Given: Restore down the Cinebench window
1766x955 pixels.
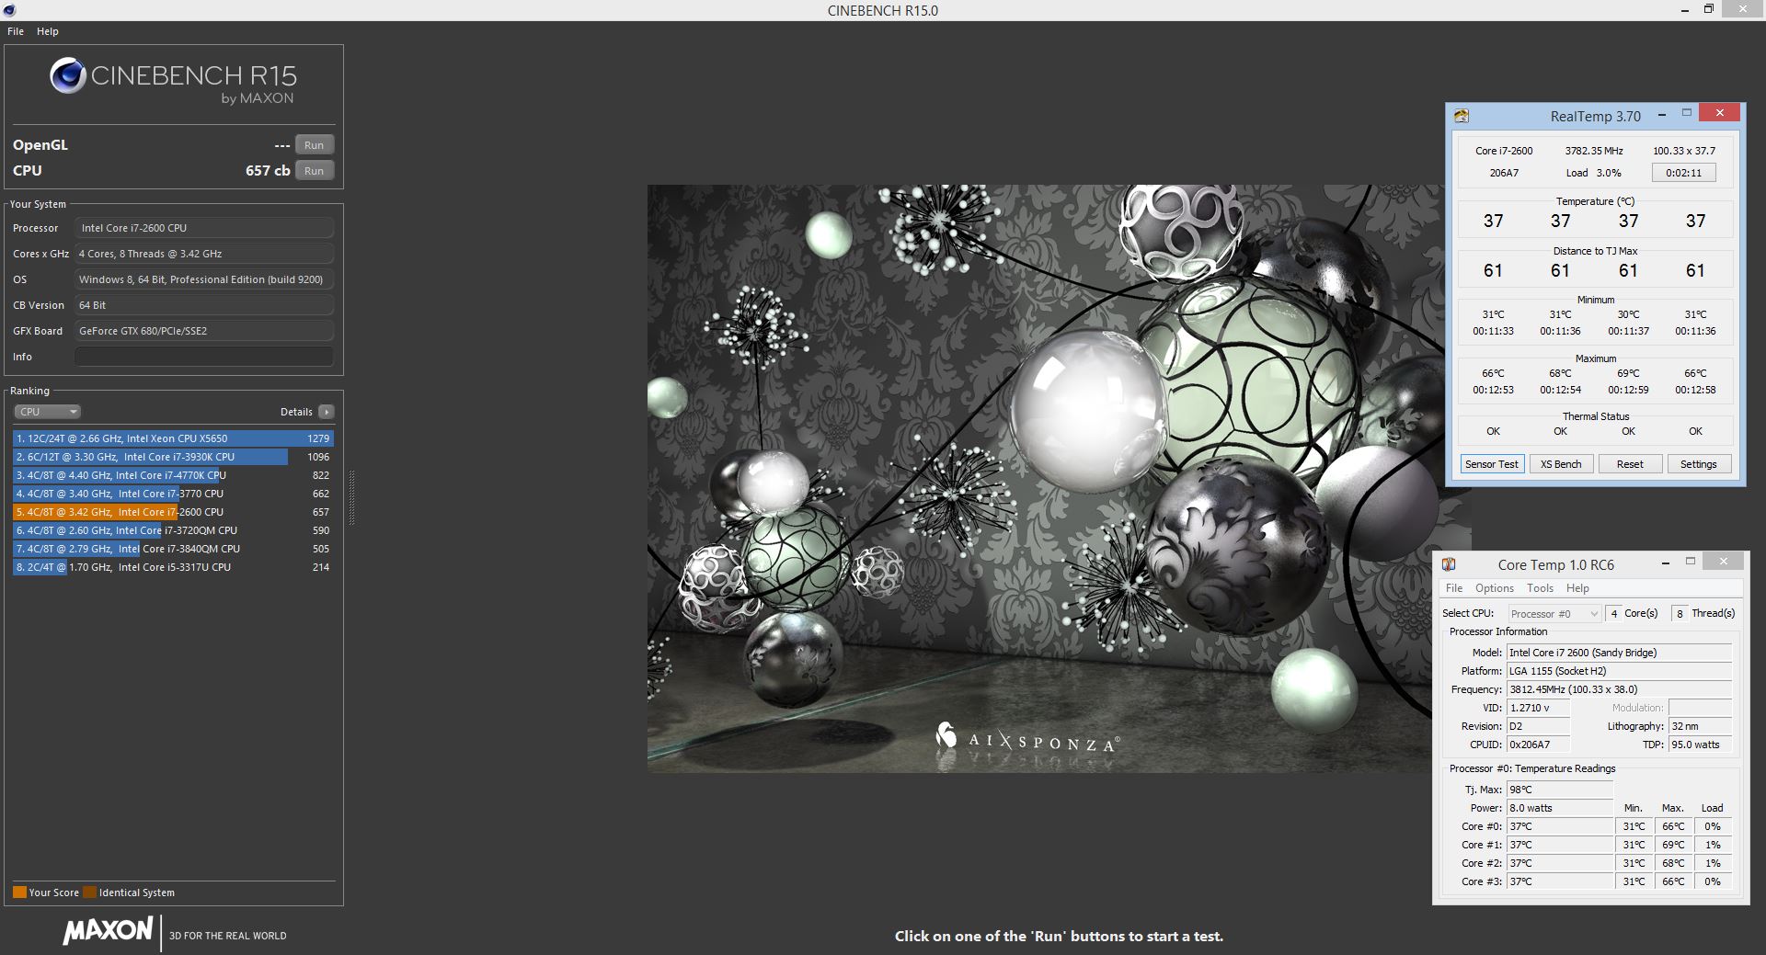Looking at the screenshot, I should coord(1709,10).
